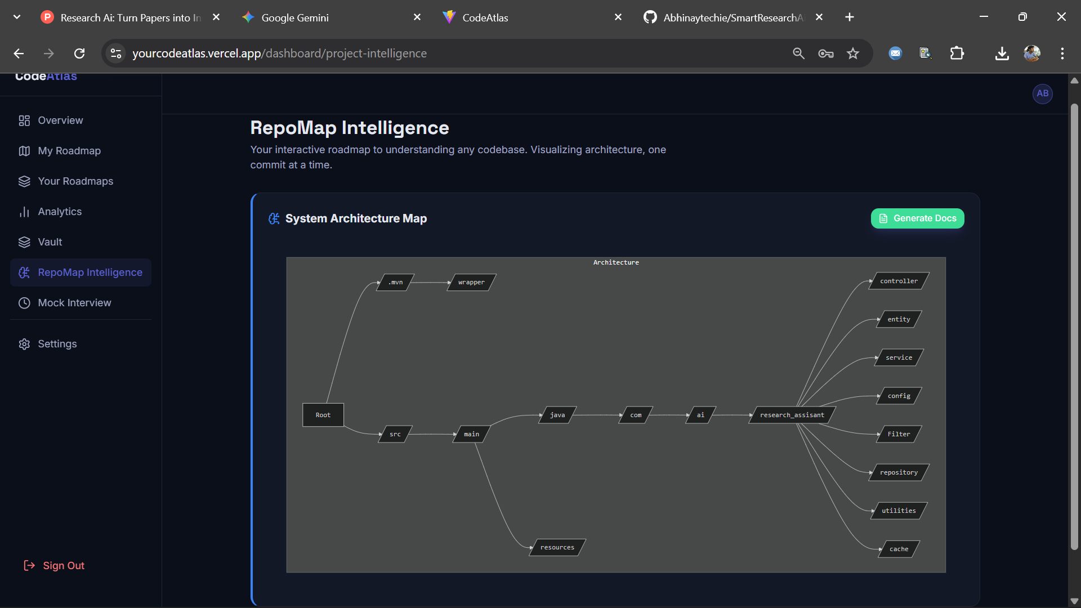Open the Analytics panel
Screen dimensions: 1081x608
(60, 211)
